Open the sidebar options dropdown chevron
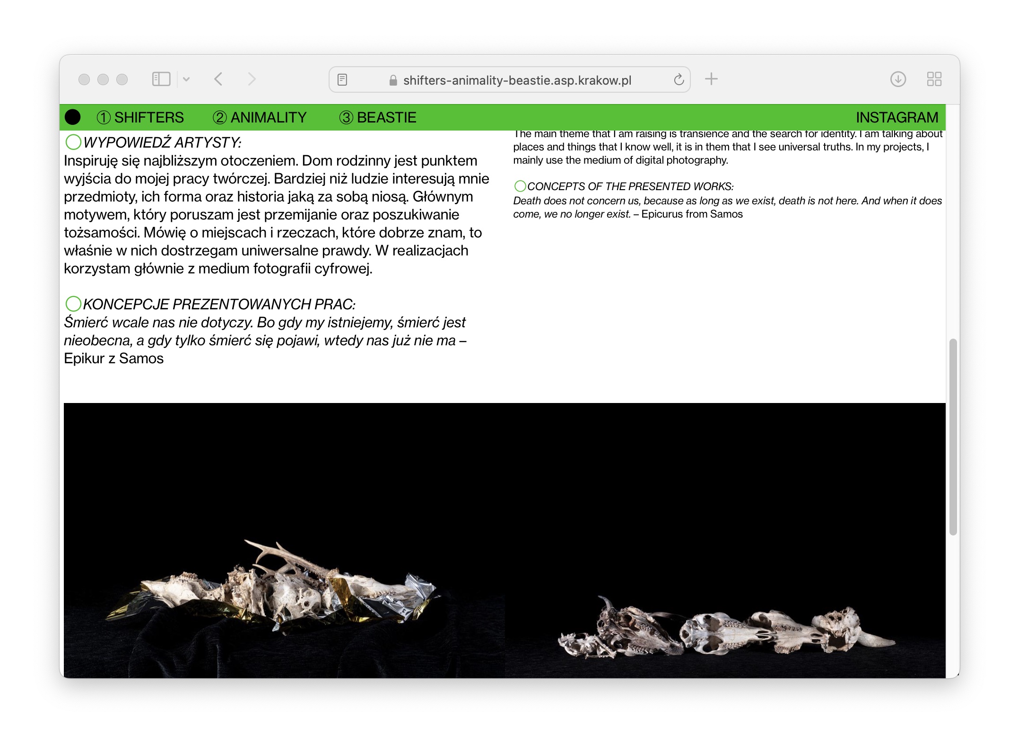This screenshot has height=736, width=1027. [186, 79]
